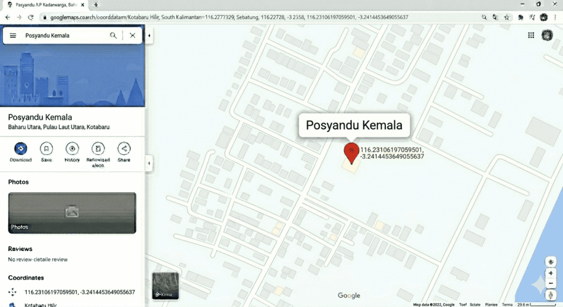Open a new browser tab

pos(96,5)
